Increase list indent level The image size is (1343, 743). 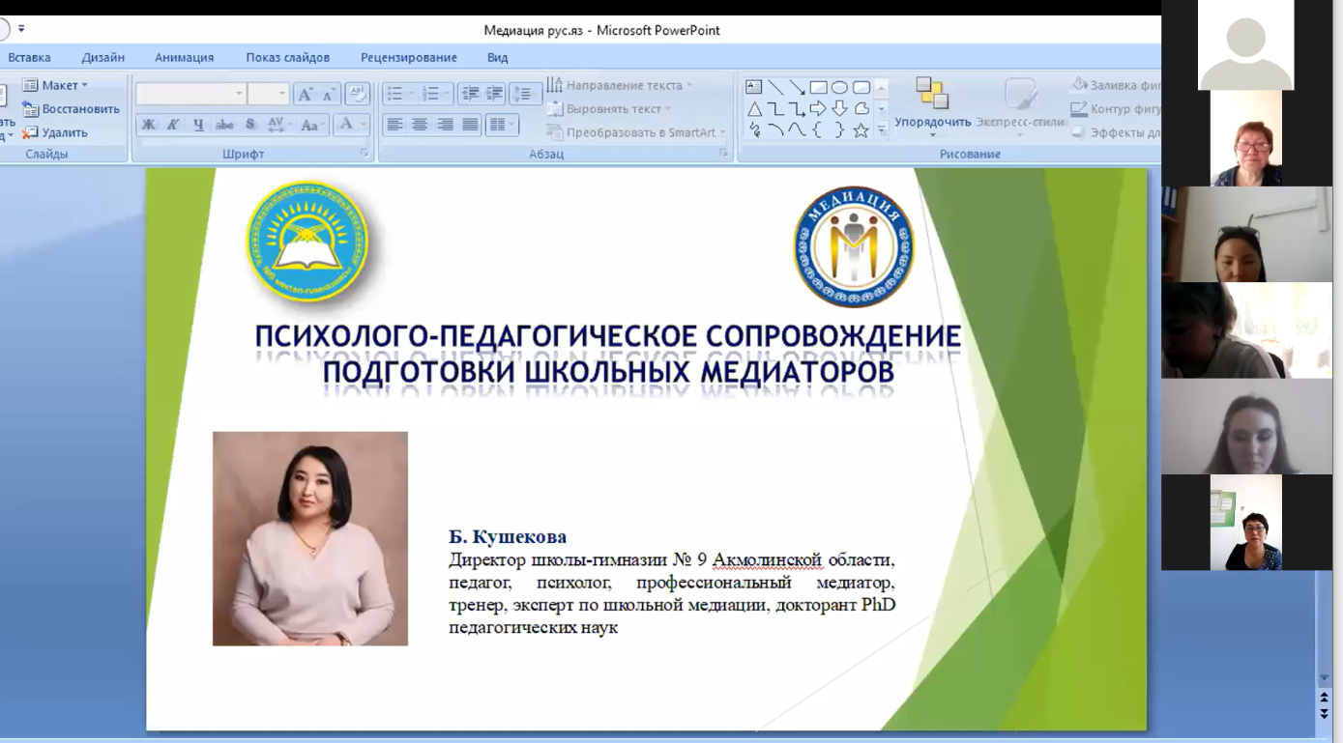coord(494,94)
